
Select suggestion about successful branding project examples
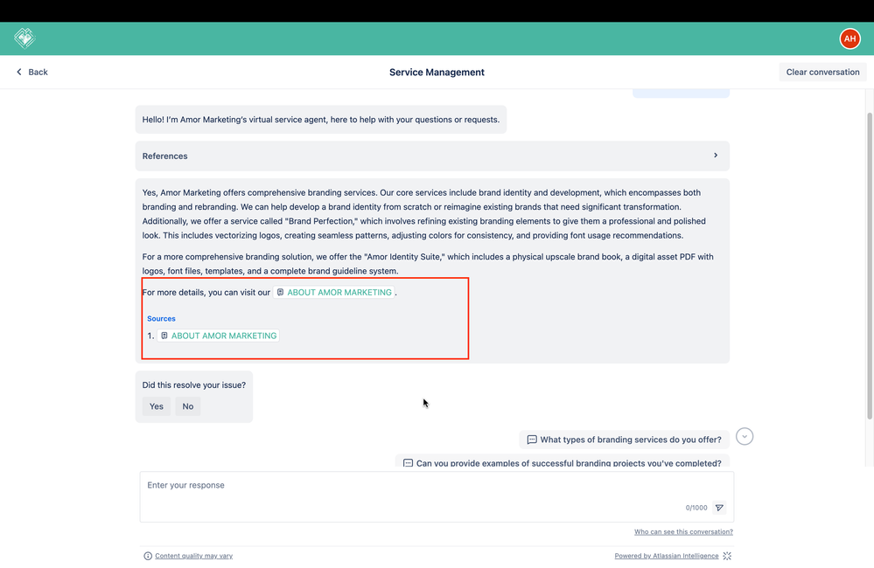tap(562, 462)
